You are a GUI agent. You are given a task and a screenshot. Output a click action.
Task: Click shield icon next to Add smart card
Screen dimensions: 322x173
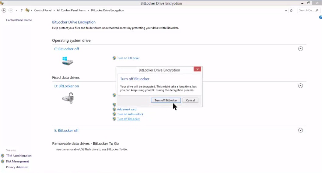click(114, 109)
